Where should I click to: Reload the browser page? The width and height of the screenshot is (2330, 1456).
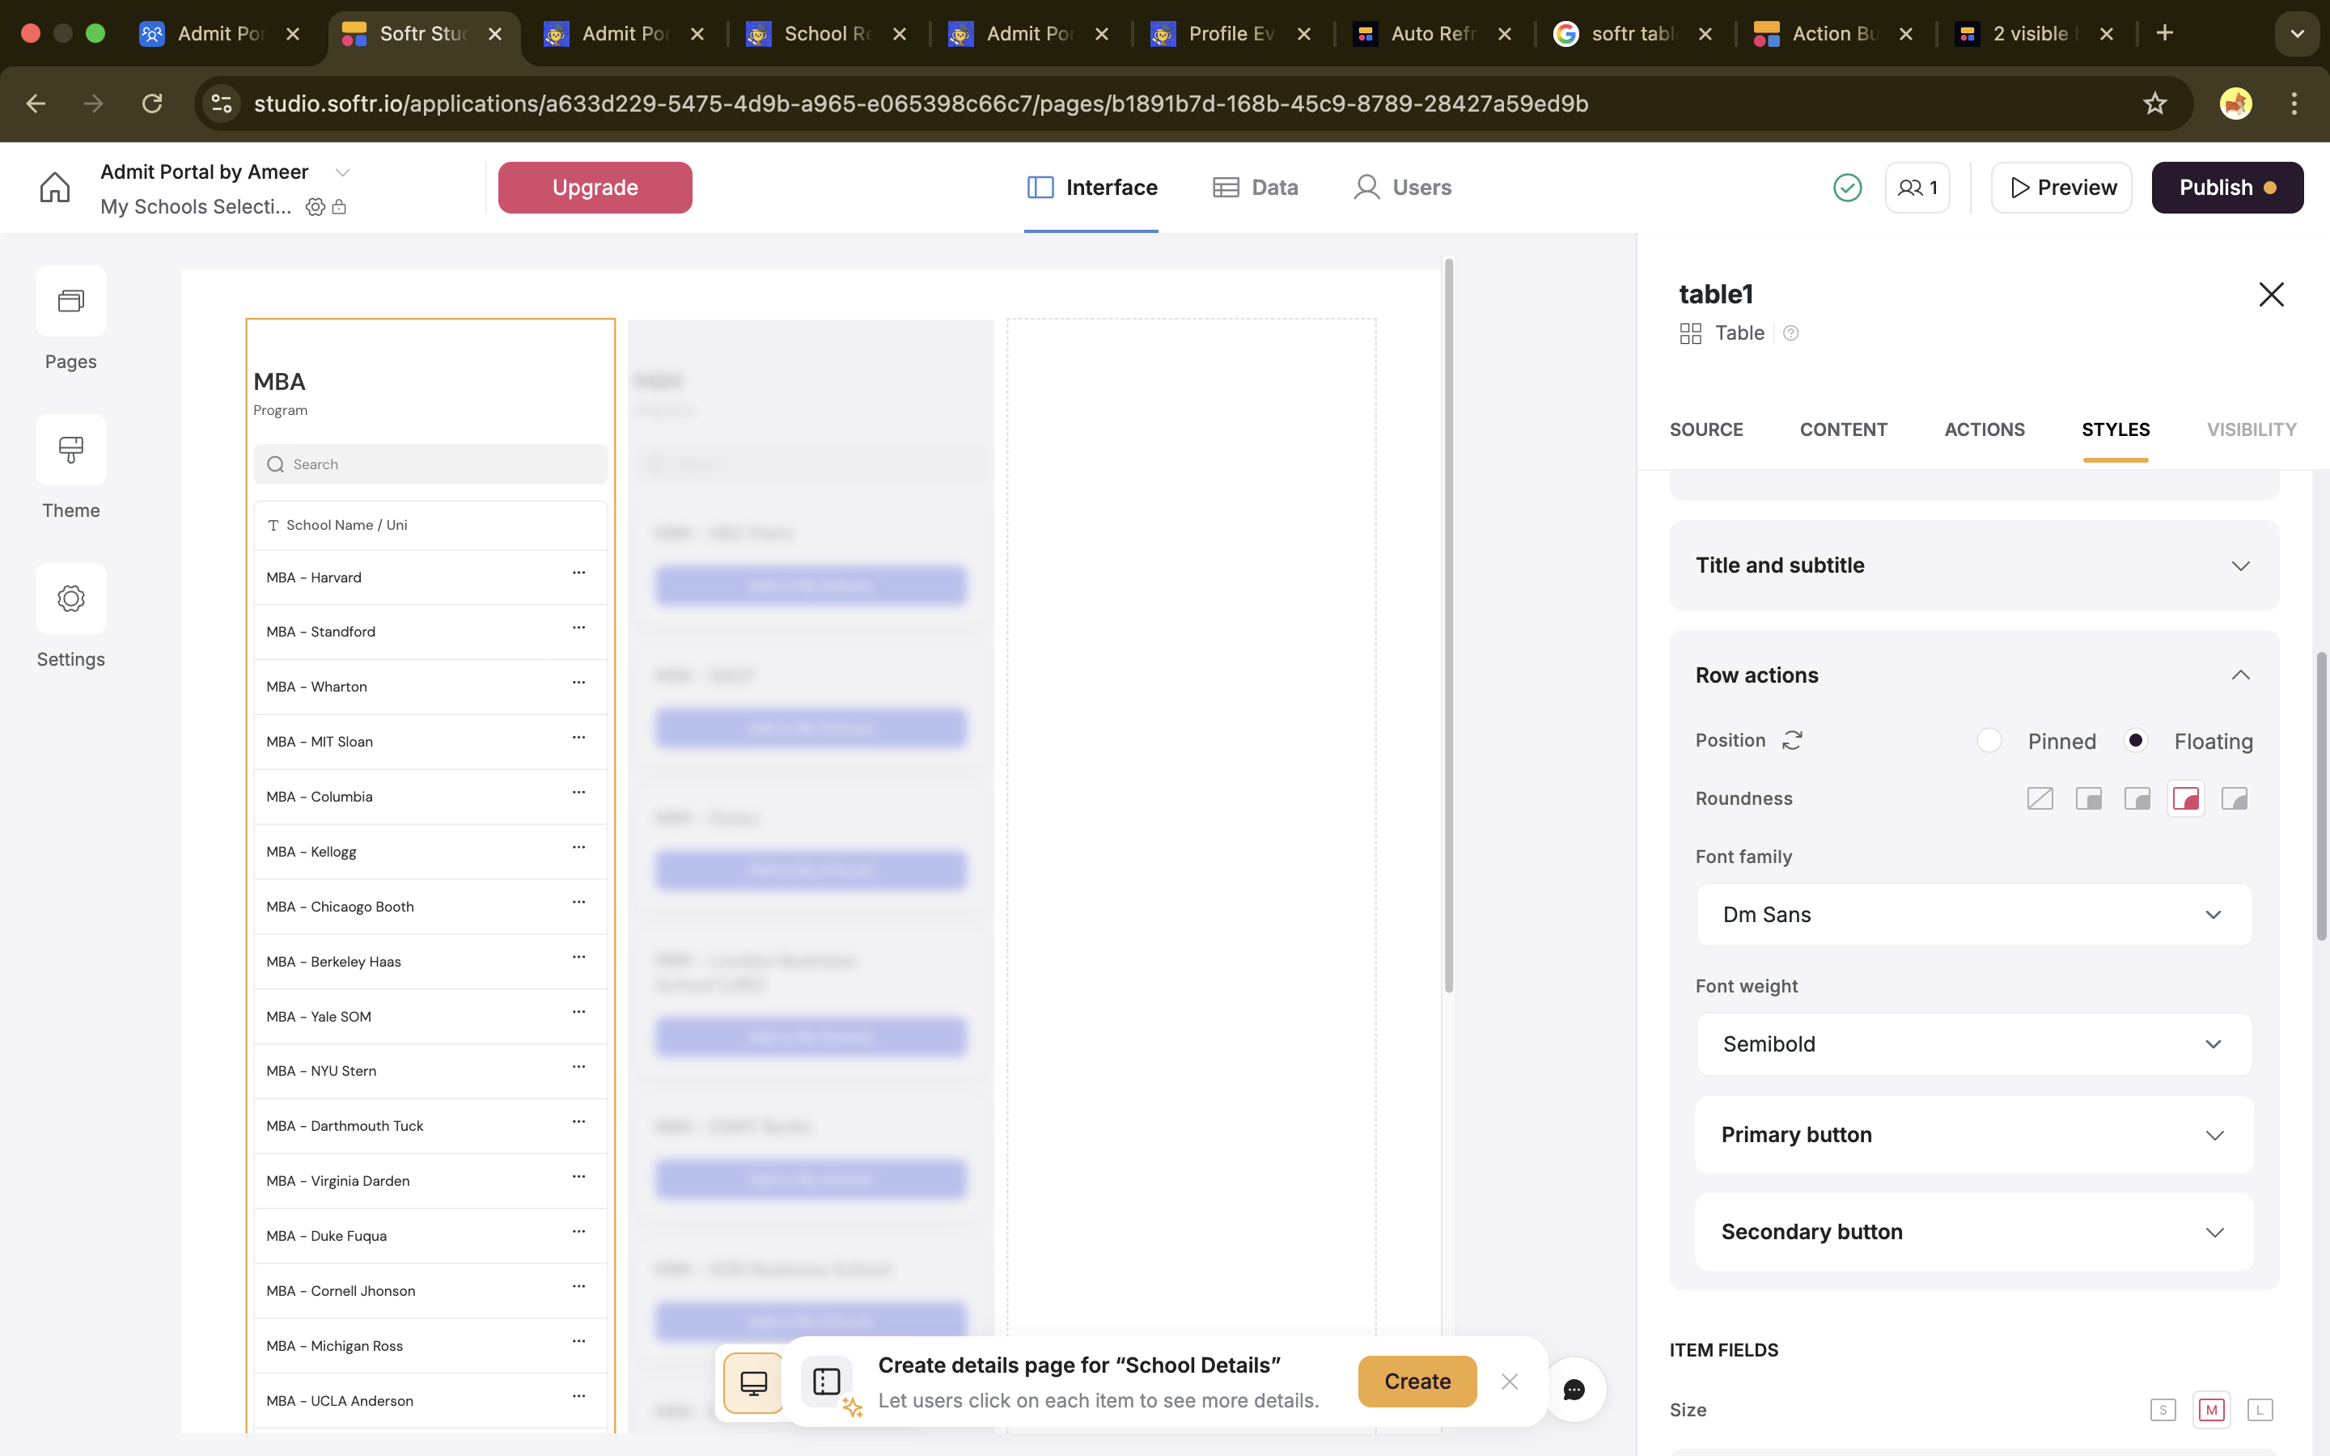pos(152,103)
